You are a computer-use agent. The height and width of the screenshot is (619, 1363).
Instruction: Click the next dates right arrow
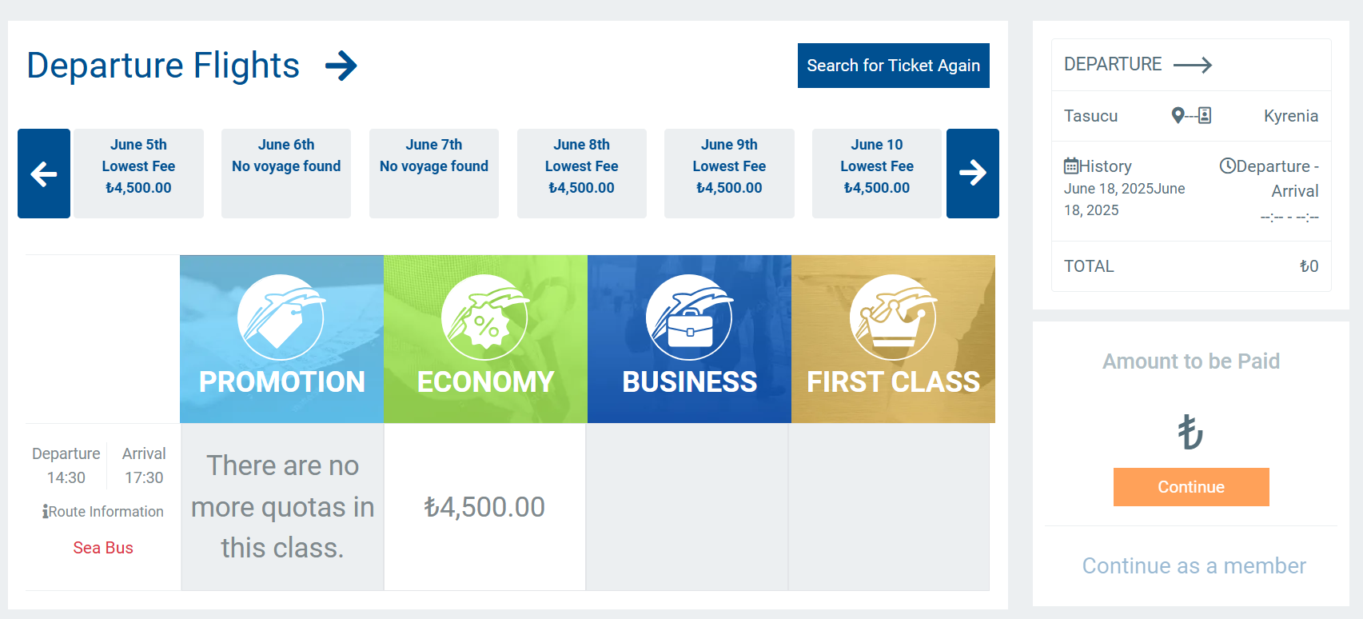[972, 174]
